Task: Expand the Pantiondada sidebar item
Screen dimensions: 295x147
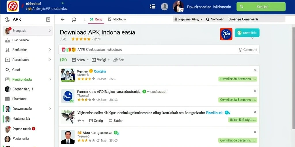Action: coord(28,79)
